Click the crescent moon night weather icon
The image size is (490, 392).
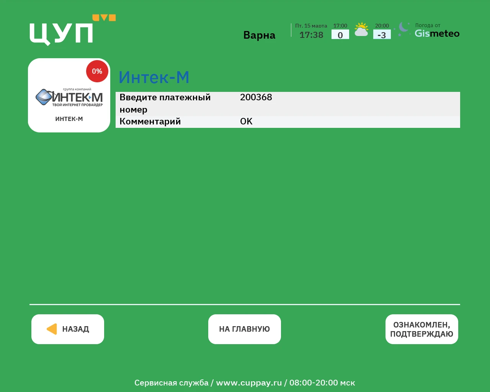pyautogui.click(x=402, y=29)
